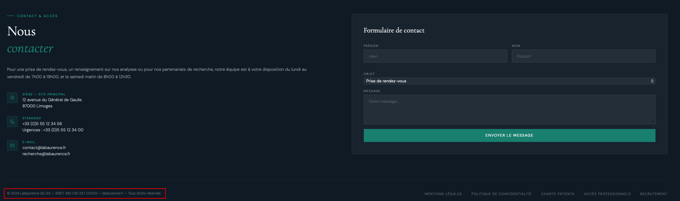Screen dimensions: 680x201
Task: Send with Envoyer le message button
Action: click(509, 135)
